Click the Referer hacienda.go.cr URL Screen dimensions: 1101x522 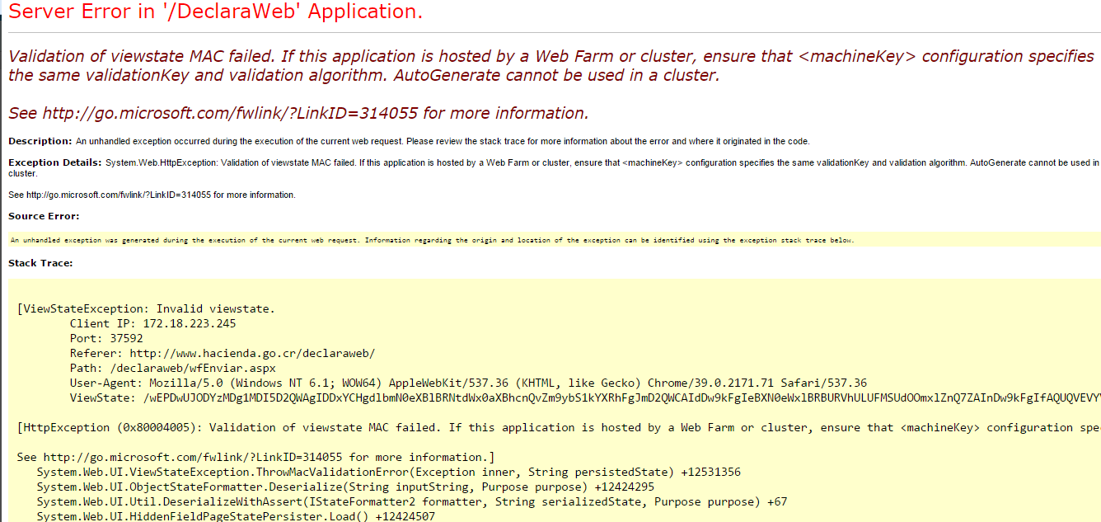click(x=252, y=353)
